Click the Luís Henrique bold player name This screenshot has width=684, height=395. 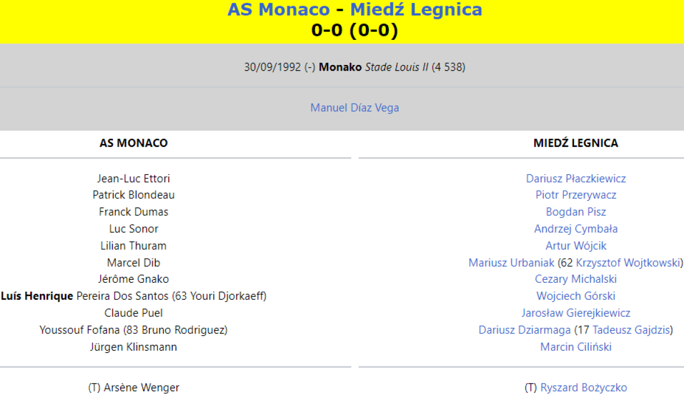tap(37, 296)
